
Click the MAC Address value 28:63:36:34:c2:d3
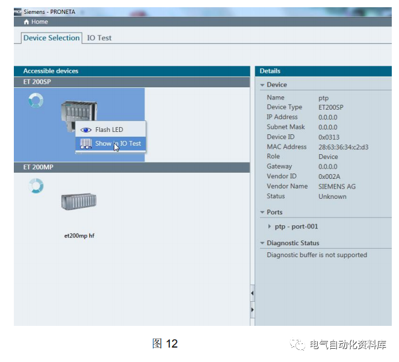(x=343, y=147)
